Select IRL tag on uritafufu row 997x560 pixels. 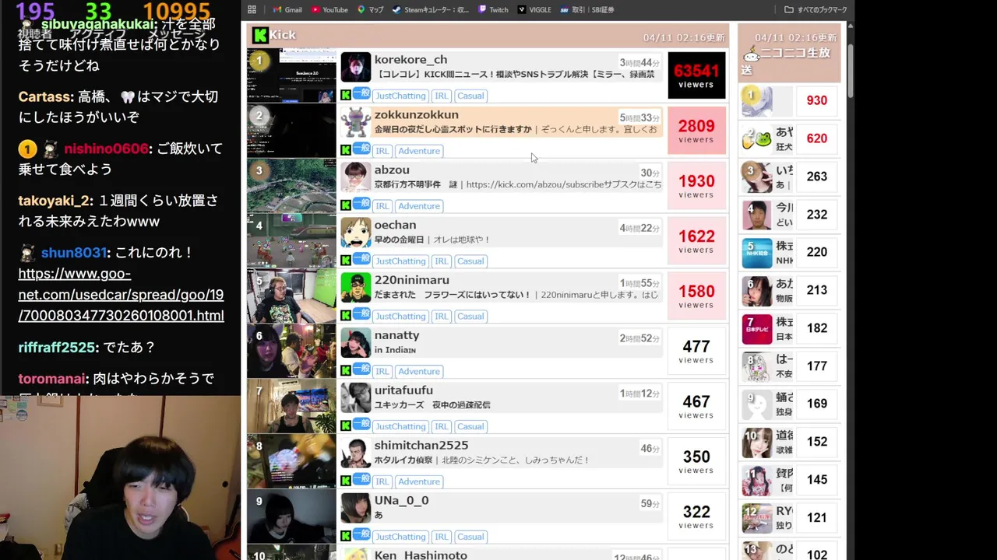(442, 427)
